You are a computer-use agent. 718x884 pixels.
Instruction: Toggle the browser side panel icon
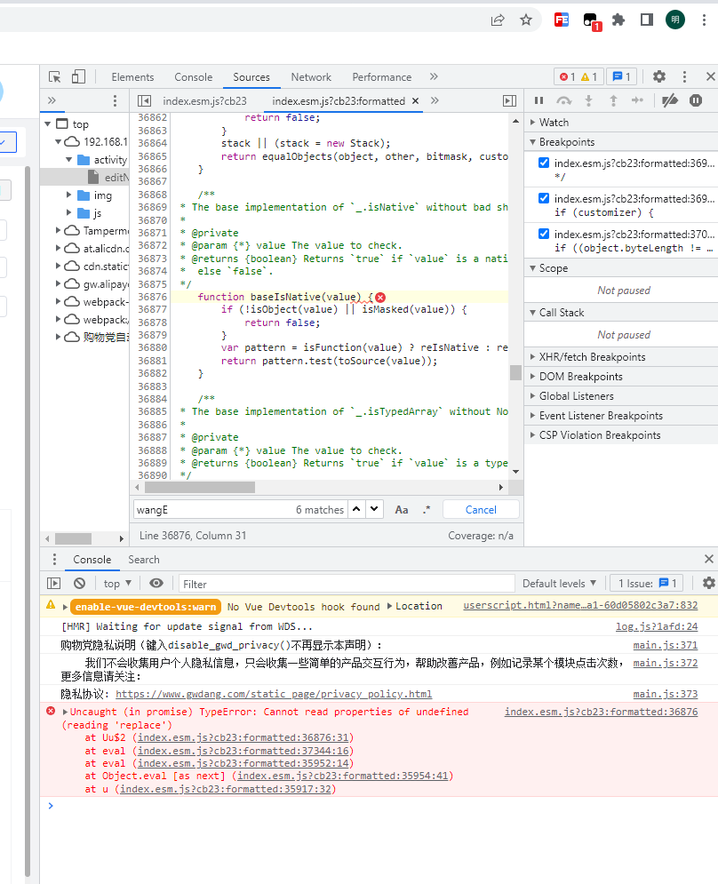[x=646, y=20]
